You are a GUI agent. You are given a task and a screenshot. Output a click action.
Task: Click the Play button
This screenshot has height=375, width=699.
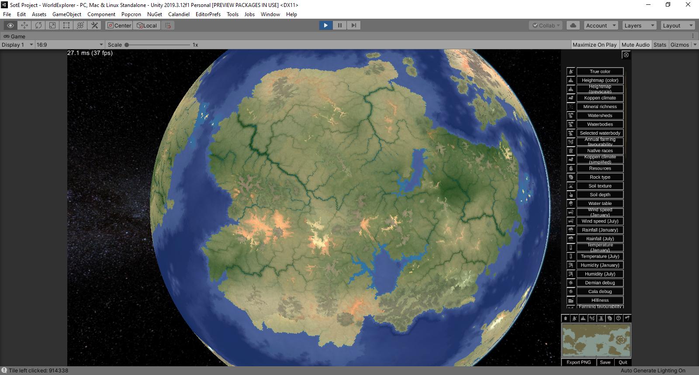point(326,25)
